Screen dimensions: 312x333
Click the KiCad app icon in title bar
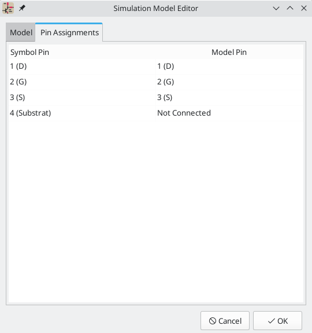8,8
